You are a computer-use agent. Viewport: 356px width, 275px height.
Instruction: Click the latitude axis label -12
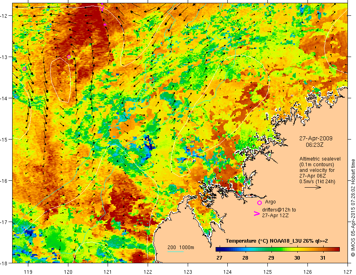[x=4, y=16]
